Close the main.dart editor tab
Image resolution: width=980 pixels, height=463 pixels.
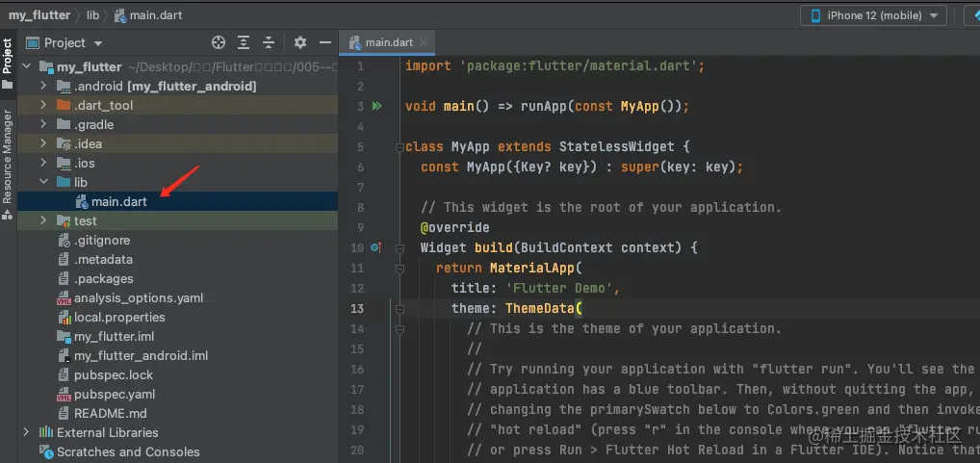(424, 42)
